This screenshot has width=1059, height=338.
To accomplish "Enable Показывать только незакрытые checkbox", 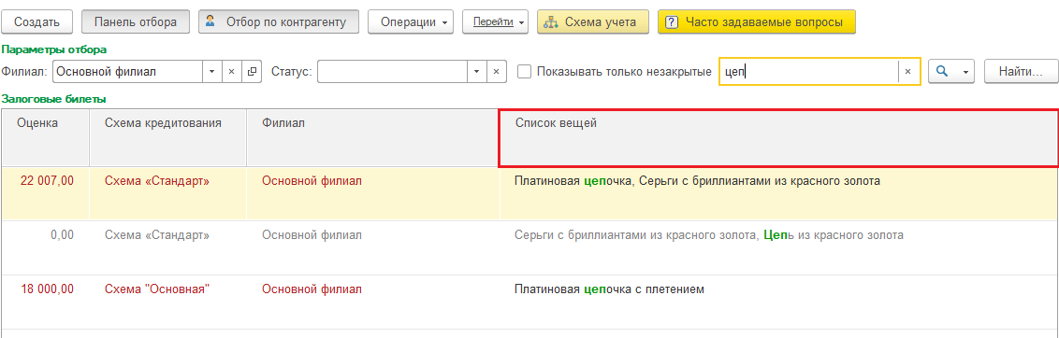I will tap(524, 72).
